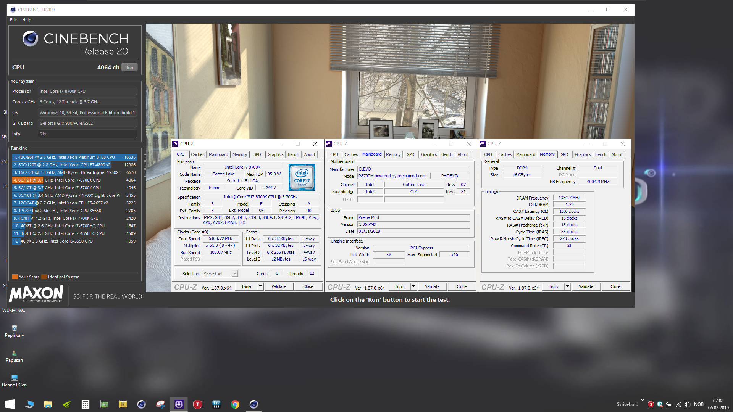Click Validate in the Memory CPU-Z window
733x412 pixels.
586,286
